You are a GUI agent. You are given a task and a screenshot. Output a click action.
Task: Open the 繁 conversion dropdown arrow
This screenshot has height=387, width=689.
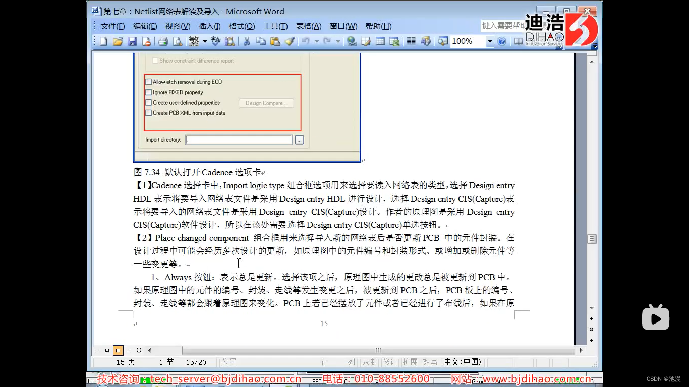tap(205, 41)
